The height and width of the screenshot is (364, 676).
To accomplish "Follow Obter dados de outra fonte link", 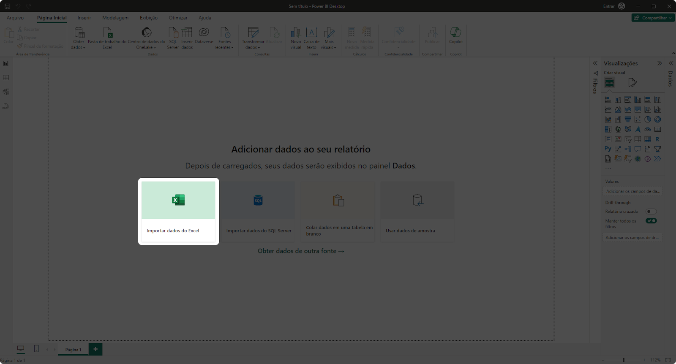I will (x=301, y=251).
